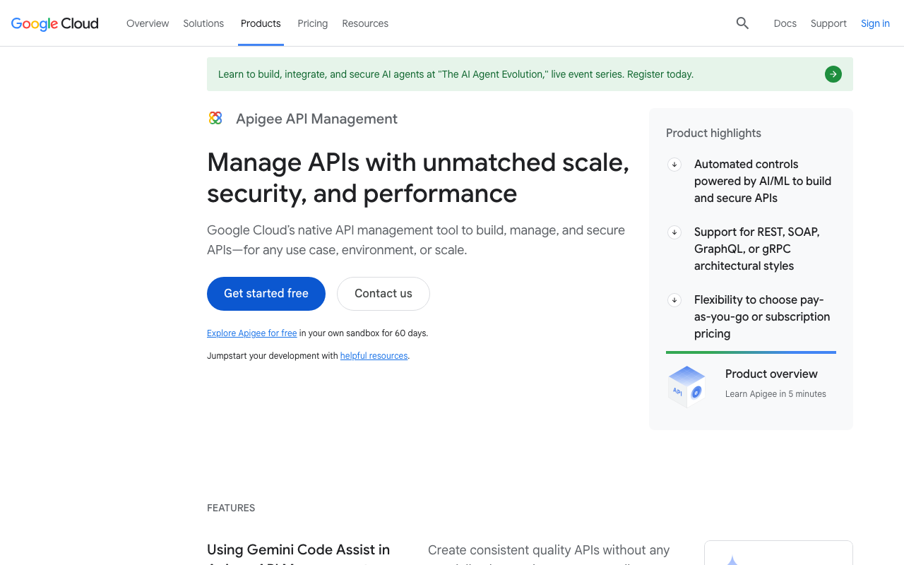Screen dimensions: 904x565
Task: Open the Overview nav item
Action: click(148, 23)
